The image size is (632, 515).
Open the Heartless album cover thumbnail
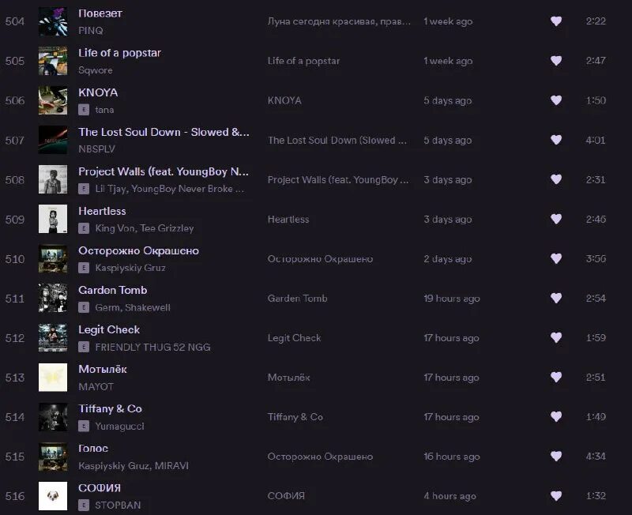(53, 219)
